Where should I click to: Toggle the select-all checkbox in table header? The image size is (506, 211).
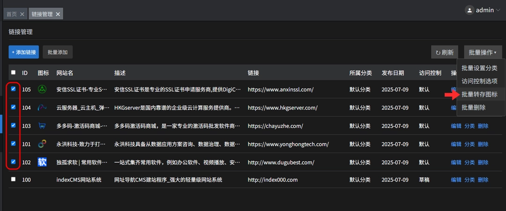tap(13, 73)
